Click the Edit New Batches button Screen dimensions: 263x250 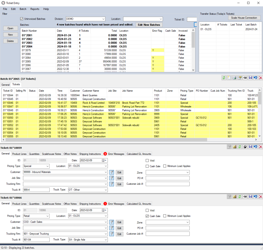[x=149, y=25]
